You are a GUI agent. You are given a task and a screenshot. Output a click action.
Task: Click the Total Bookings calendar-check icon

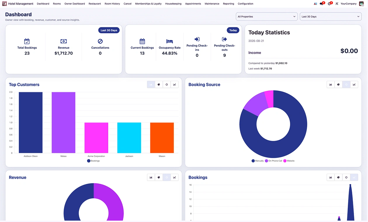tap(27, 41)
